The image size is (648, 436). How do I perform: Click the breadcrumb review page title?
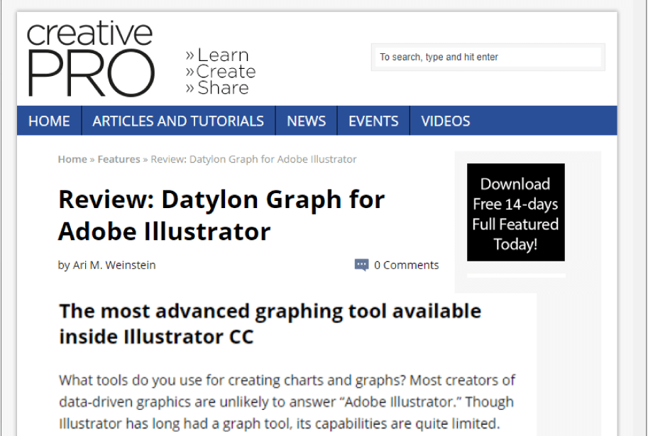point(253,159)
